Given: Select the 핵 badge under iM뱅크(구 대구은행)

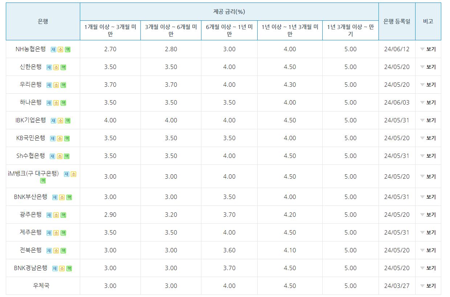Looking at the screenshot, I should [43, 180].
